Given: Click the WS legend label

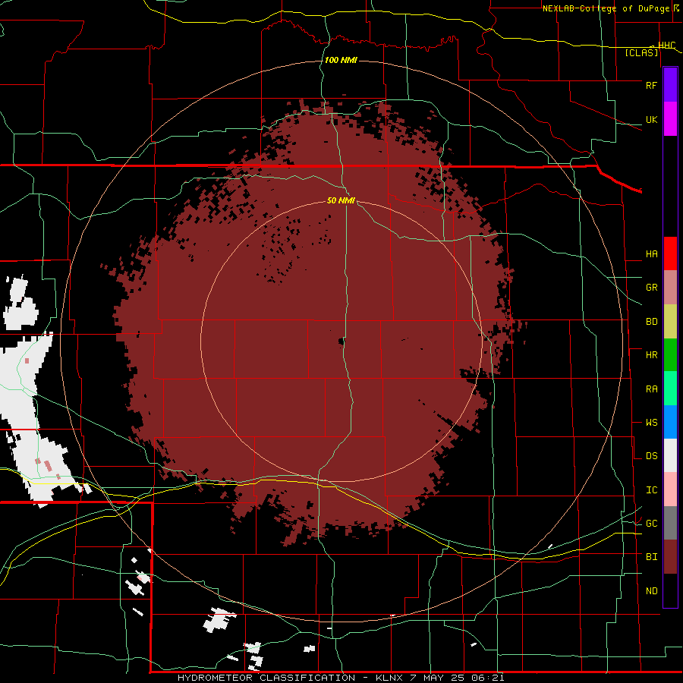Looking at the screenshot, I should pyautogui.click(x=651, y=422).
